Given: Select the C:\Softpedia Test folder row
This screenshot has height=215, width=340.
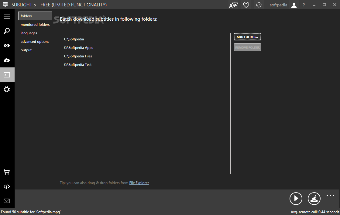Looking at the screenshot, I should (x=145, y=64).
